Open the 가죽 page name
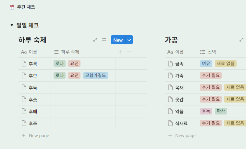 179,75
